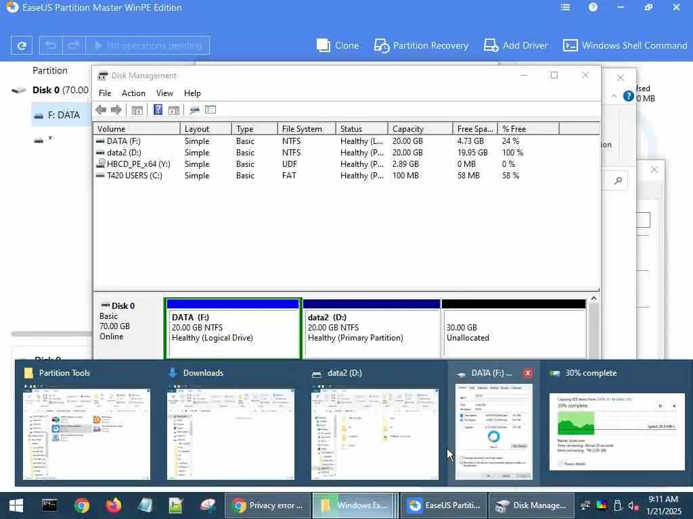
Task: Open the Help menu in Disk Management
Action: point(192,93)
